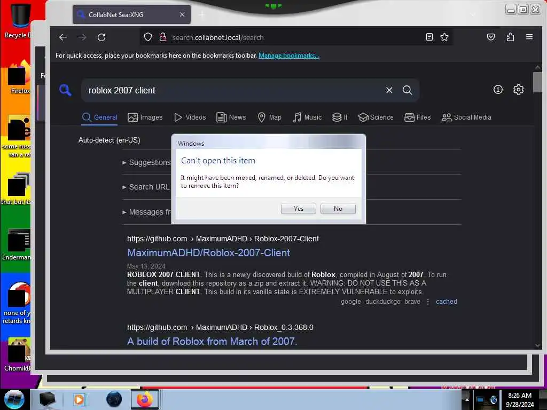Screen dimensions: 547x410
Task: Click the Manage bookmarks link
Action: (x=289, y=56)
